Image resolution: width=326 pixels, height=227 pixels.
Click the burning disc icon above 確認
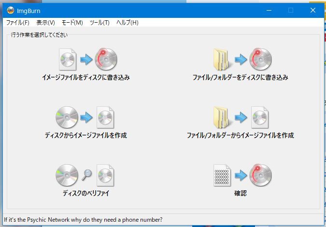click(260, 175)
